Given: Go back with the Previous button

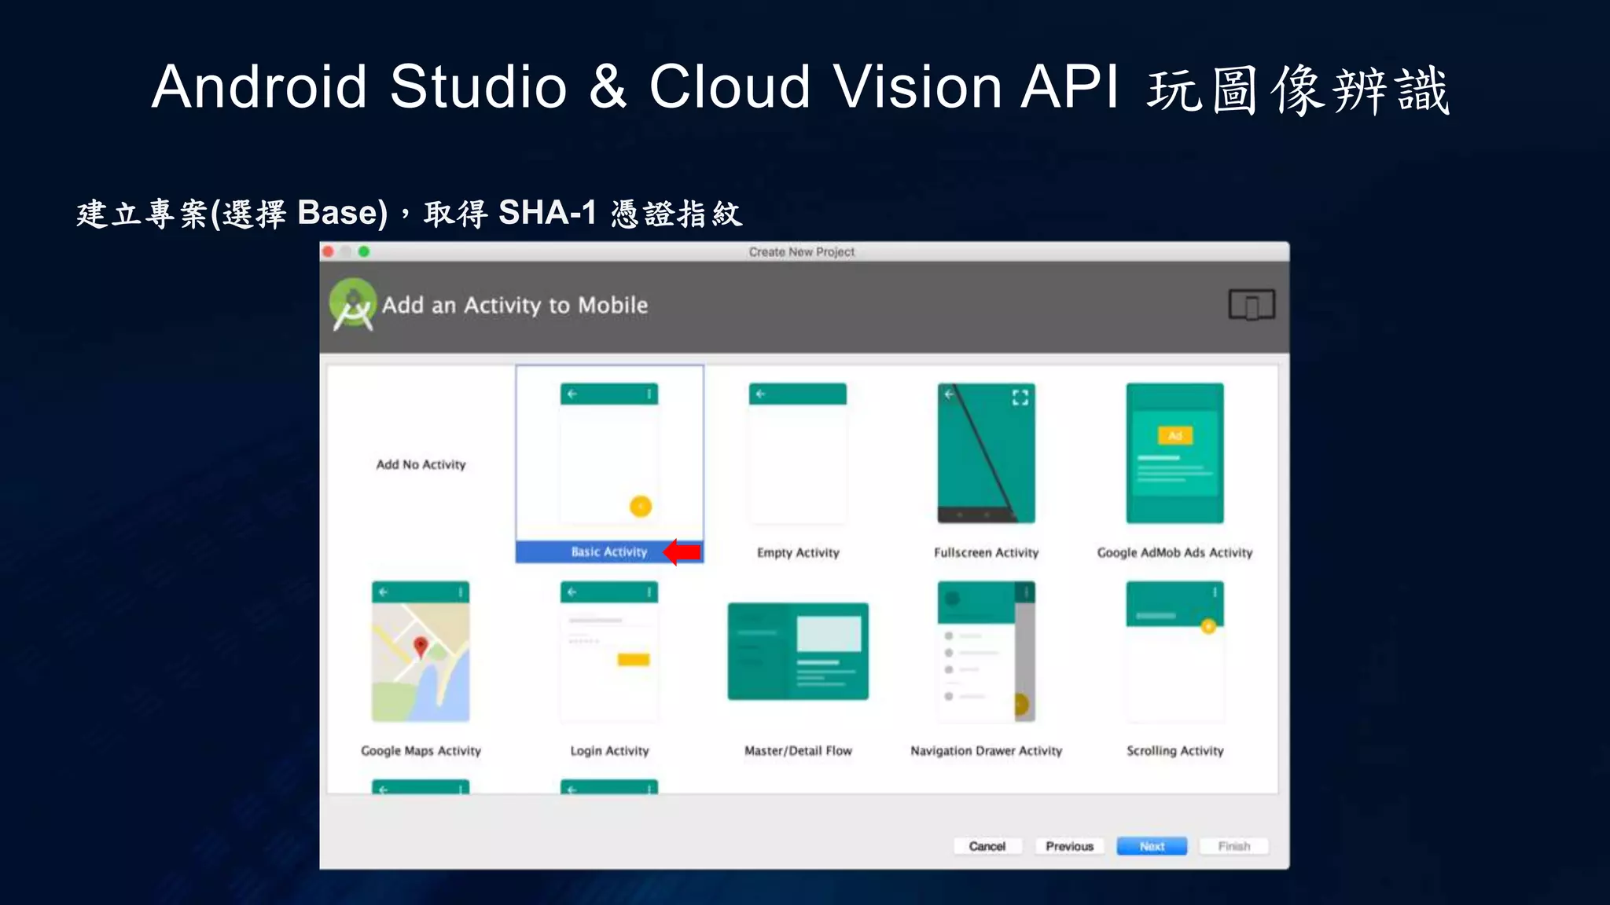Looking at the screenshot, I should 1070,846.
